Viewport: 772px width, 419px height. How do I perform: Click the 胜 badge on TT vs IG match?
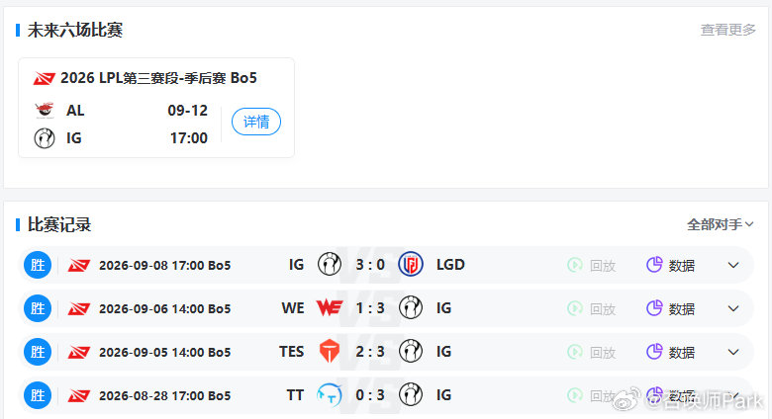coord(38,395)
